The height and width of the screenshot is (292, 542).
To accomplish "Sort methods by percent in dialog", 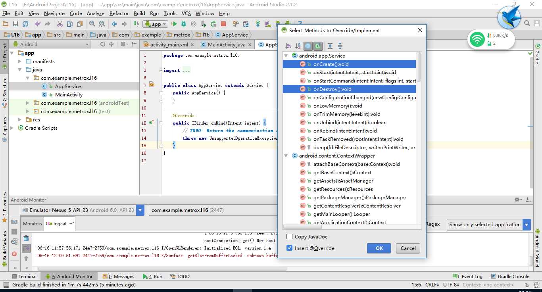I will [288, 46].
